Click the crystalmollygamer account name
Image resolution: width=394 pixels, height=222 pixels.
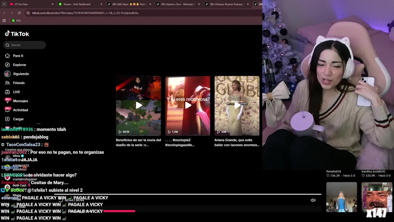(25, 179)
